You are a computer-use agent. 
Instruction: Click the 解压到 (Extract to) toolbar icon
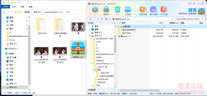(x=106, y=11)
